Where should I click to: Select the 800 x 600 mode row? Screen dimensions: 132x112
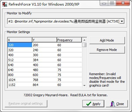(45, 75)
